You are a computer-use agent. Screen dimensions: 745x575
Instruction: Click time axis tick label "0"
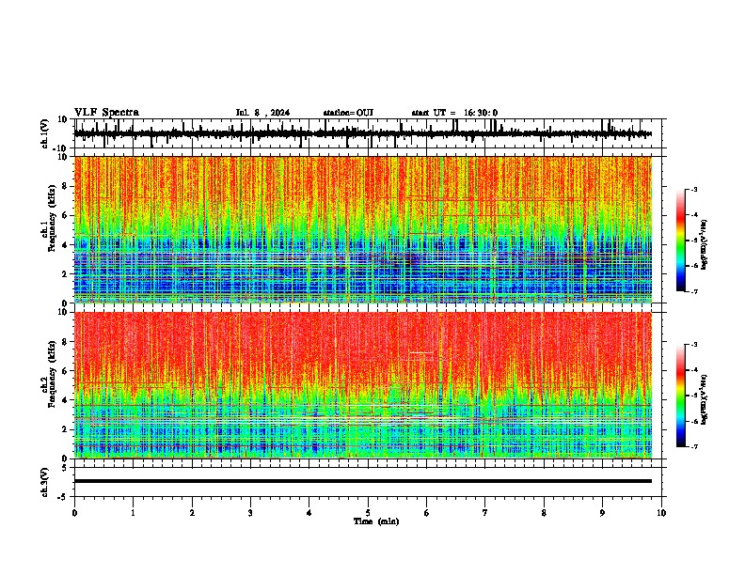(x=74, y=513)
